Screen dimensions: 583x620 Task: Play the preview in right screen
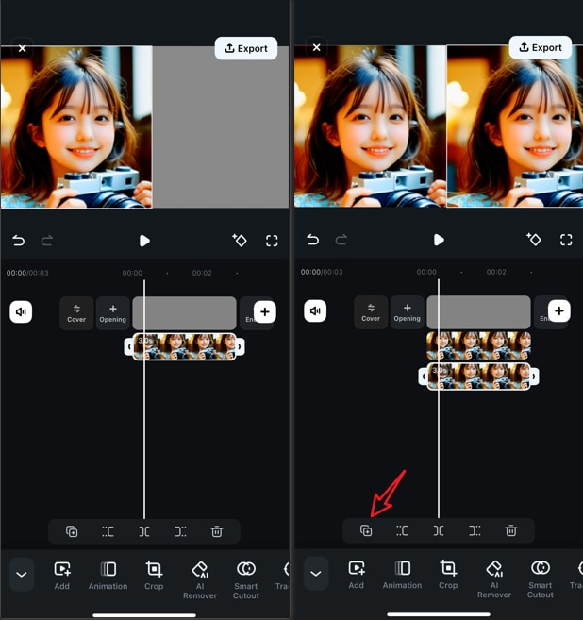click(439, 240)
